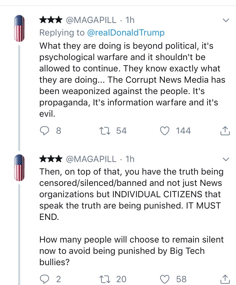The width and height of the screenshot is (236, 285).
Task: Share the first tweet about Corrupt News Media
Action: (224, 131)
